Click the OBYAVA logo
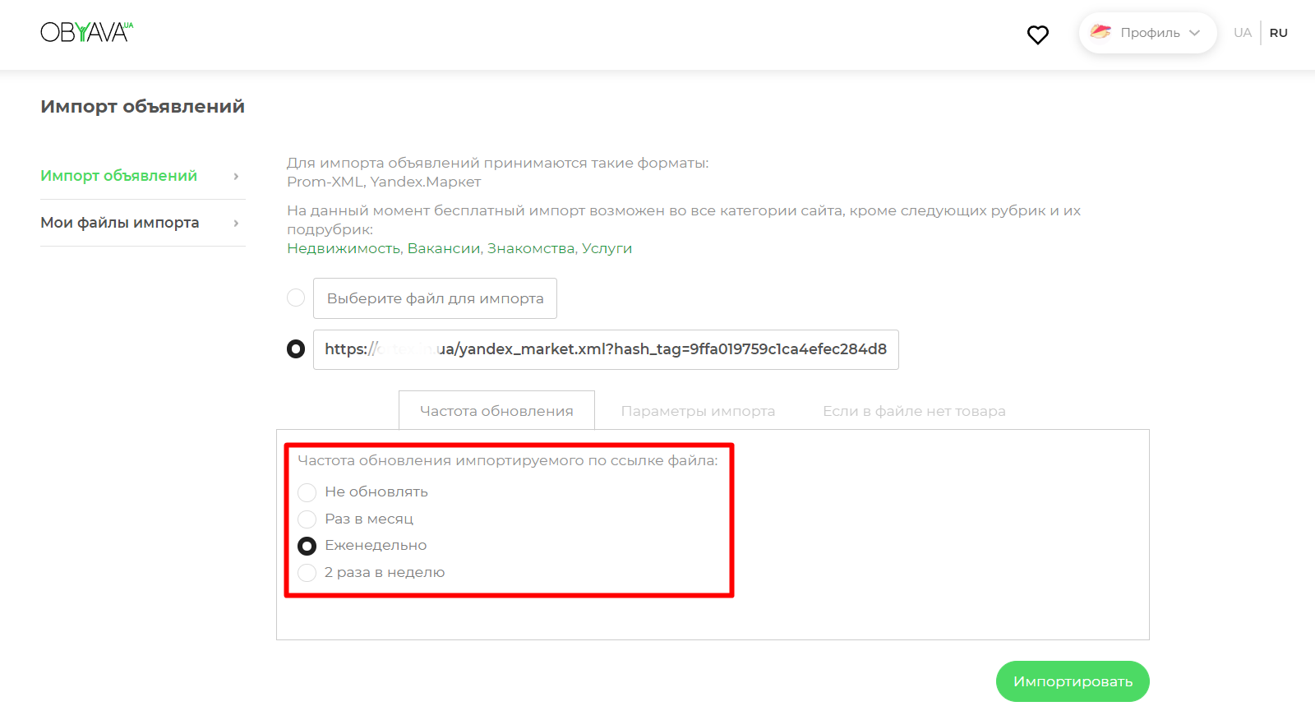 click(86, 32)
